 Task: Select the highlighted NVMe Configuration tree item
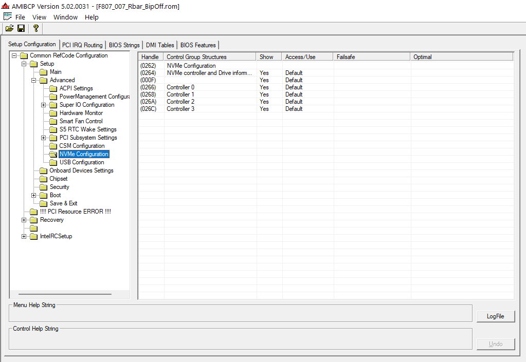[84, 154]
